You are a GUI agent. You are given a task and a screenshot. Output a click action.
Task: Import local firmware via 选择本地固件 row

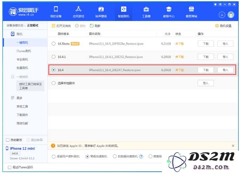(206, 83)
